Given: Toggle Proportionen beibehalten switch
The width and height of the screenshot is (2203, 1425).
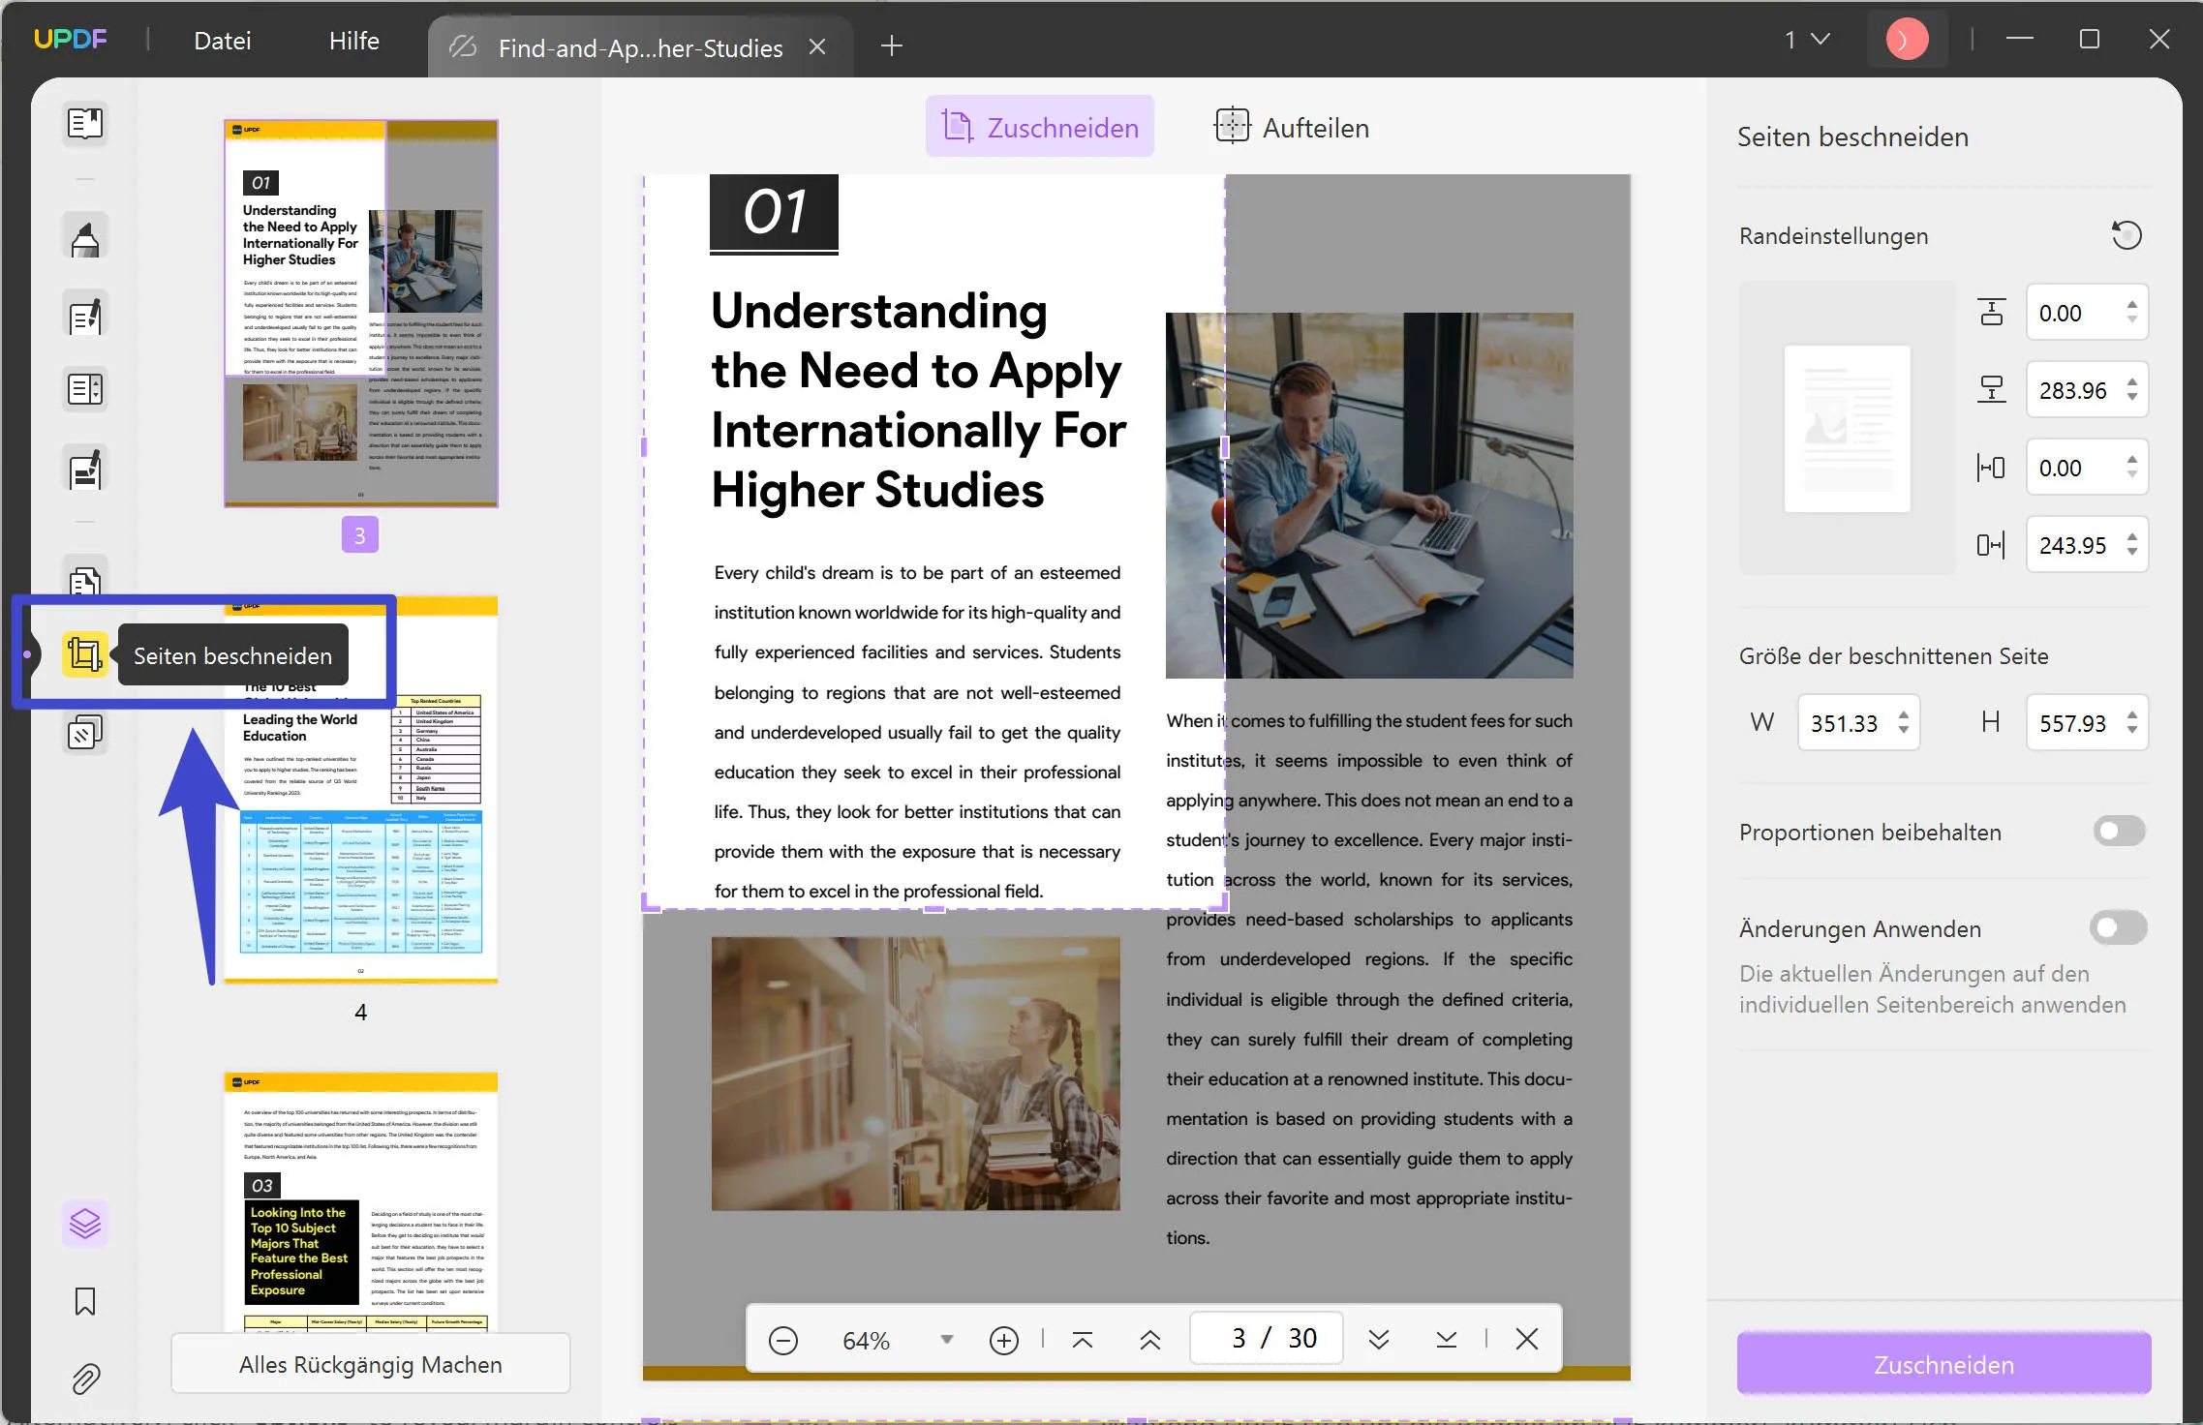Looking at the screenshot, I should coord(2119,832).
